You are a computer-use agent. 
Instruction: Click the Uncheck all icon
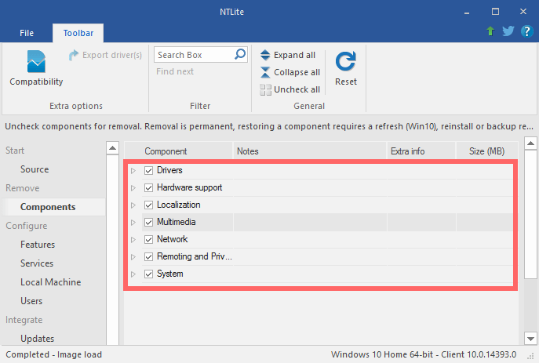(x=265, y=89)
